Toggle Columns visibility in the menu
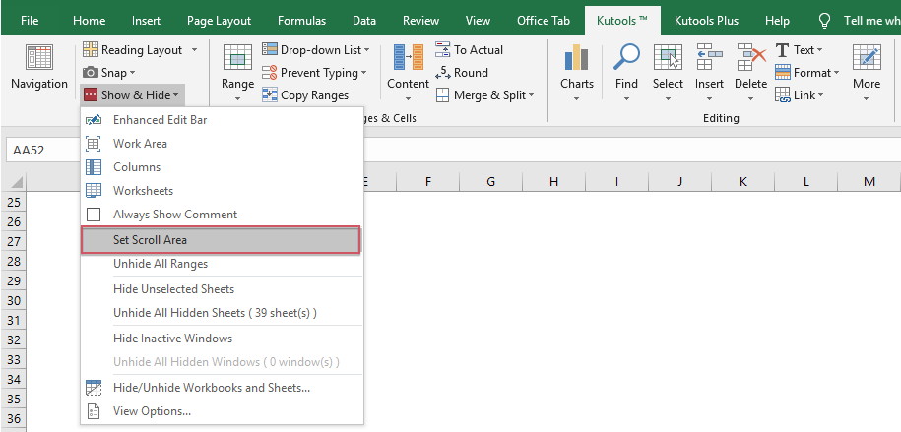 click(x=136, y=167)
